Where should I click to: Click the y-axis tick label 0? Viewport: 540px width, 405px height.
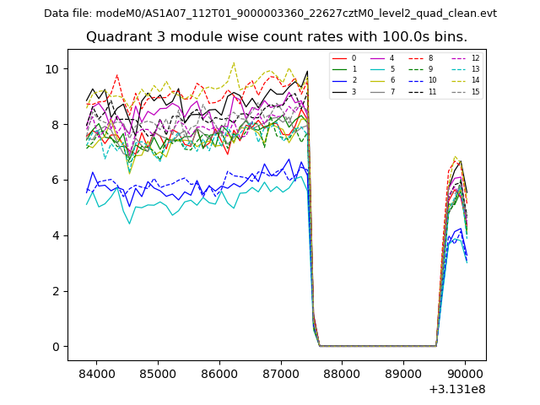[x=55, y=347]
